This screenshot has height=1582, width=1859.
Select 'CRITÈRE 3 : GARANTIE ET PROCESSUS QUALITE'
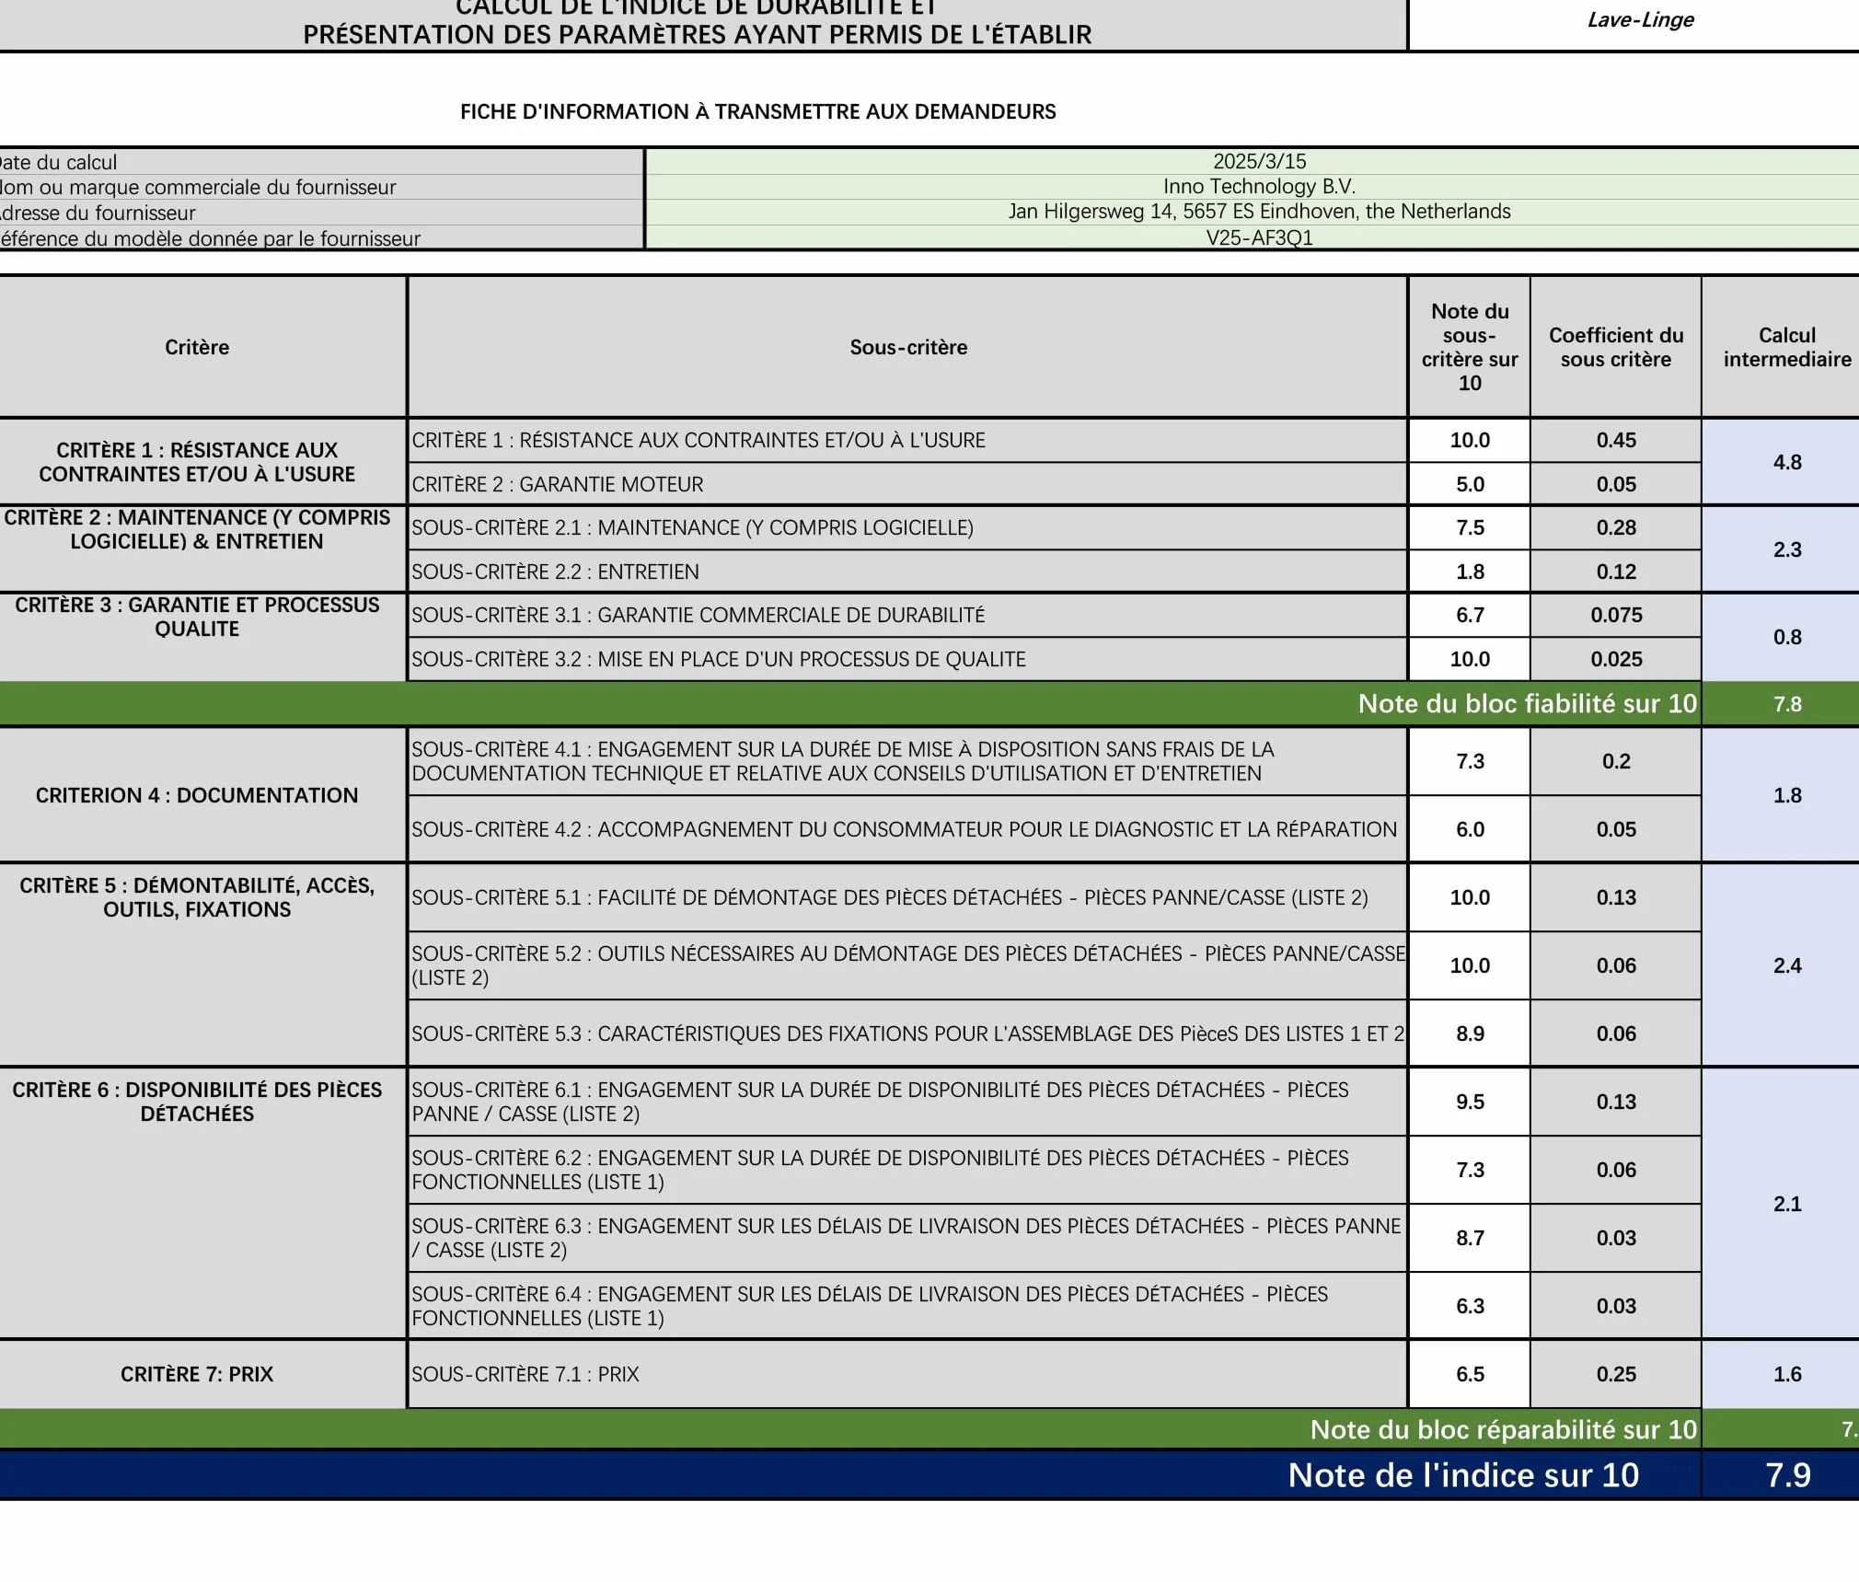pos(202,637)
